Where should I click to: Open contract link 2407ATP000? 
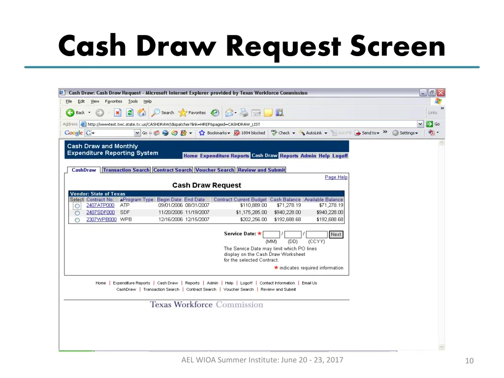(x=100, y=205)
